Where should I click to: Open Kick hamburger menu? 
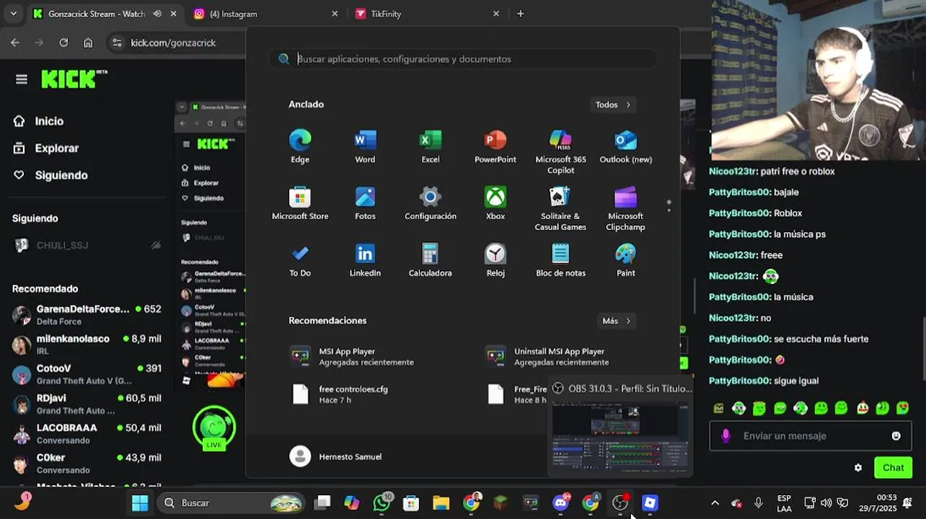22,79
